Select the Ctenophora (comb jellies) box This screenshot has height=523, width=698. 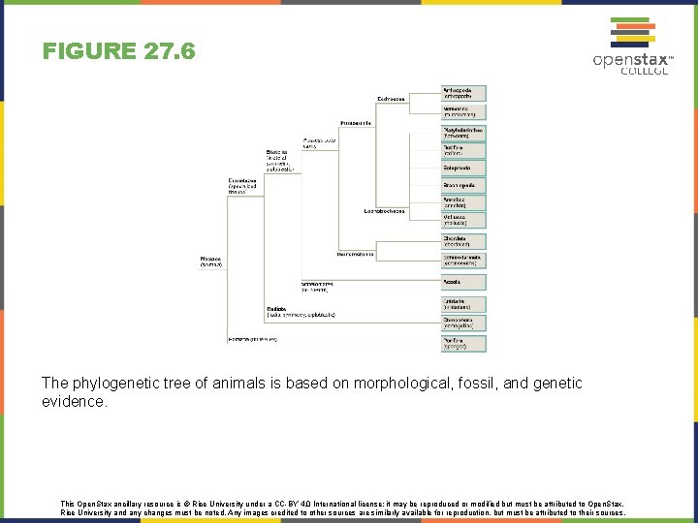(x=463, y=323)
